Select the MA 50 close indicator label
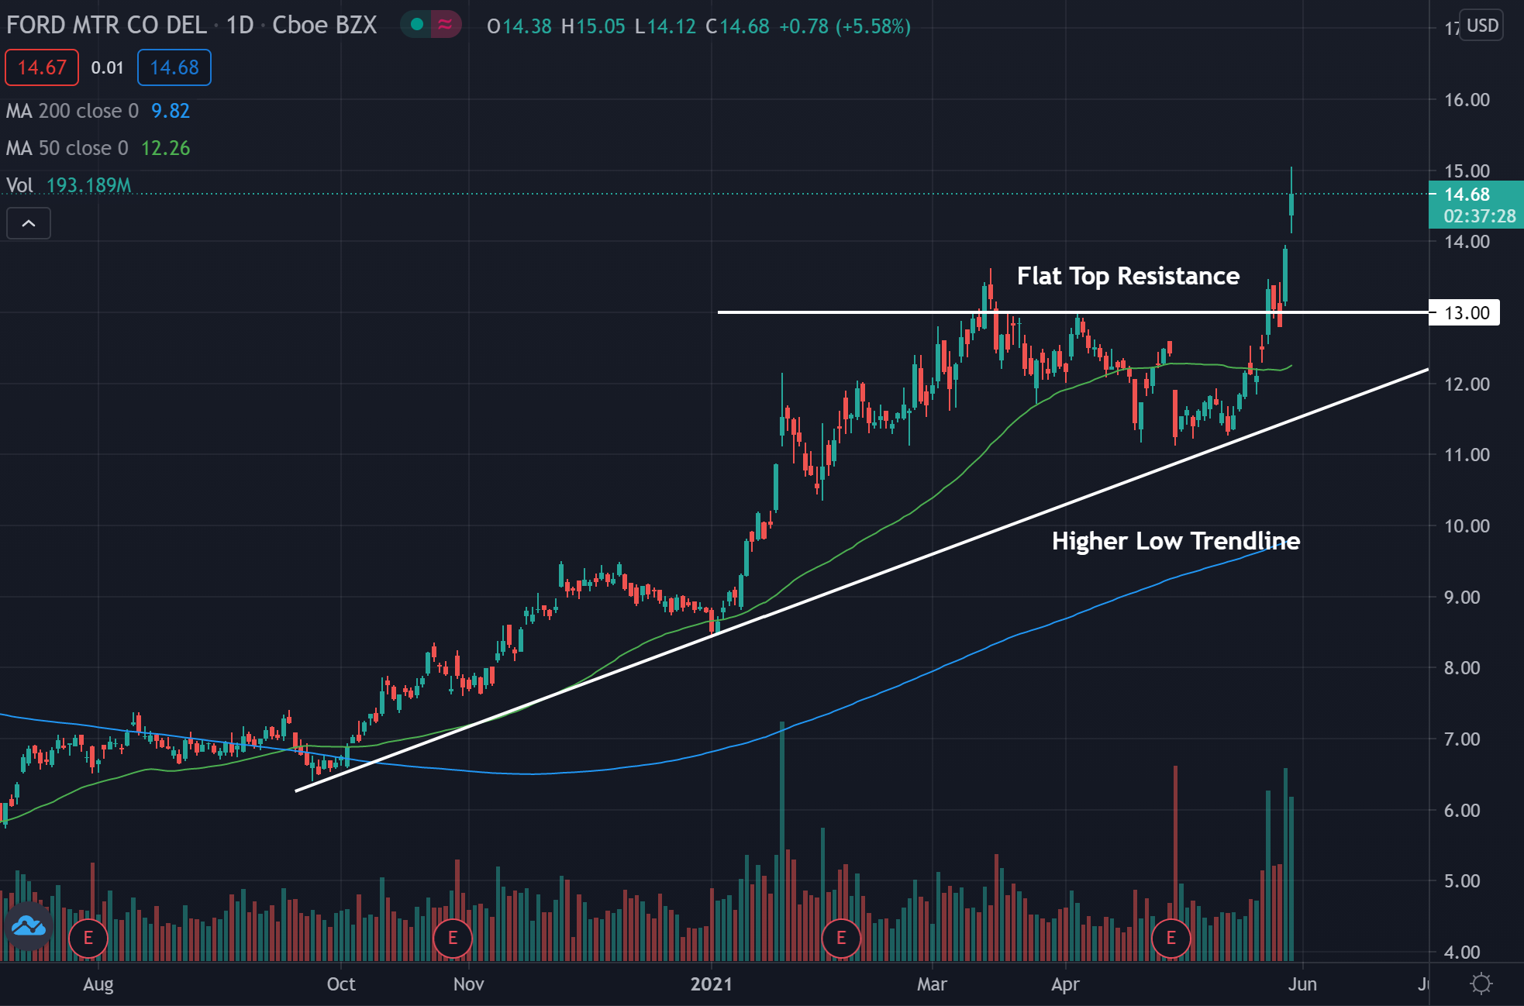1524x1006 pixels. pos(67,148)
